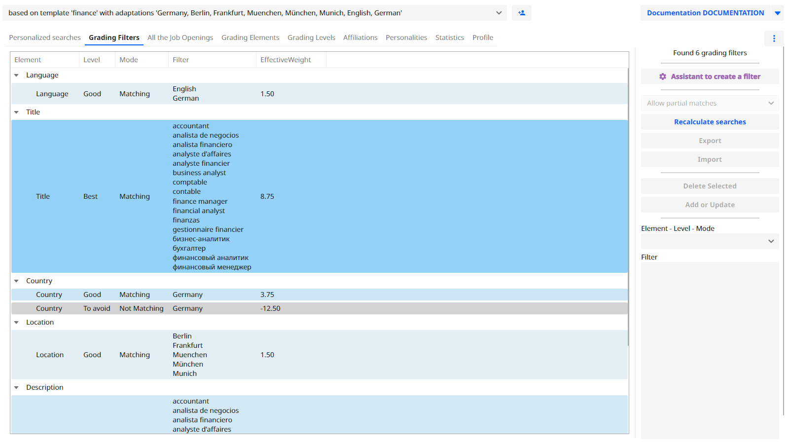The width and height of the screenshot is (789, 444).
Task: Open the Documentation DOCUMENTATION link
Action: (x=705, y=13)
